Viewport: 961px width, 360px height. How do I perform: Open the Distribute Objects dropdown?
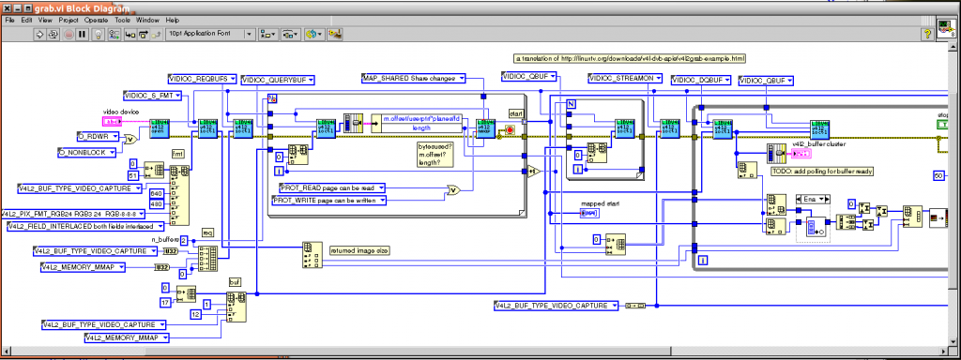coord(291,35)
